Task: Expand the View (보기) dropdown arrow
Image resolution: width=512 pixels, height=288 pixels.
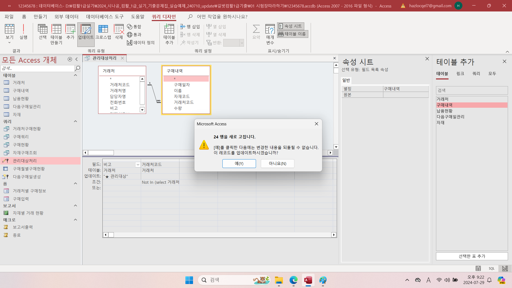Action: coord(9,43)
